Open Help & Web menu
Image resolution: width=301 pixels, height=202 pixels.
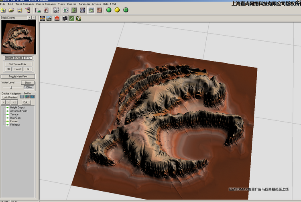(x=110, y=4)
